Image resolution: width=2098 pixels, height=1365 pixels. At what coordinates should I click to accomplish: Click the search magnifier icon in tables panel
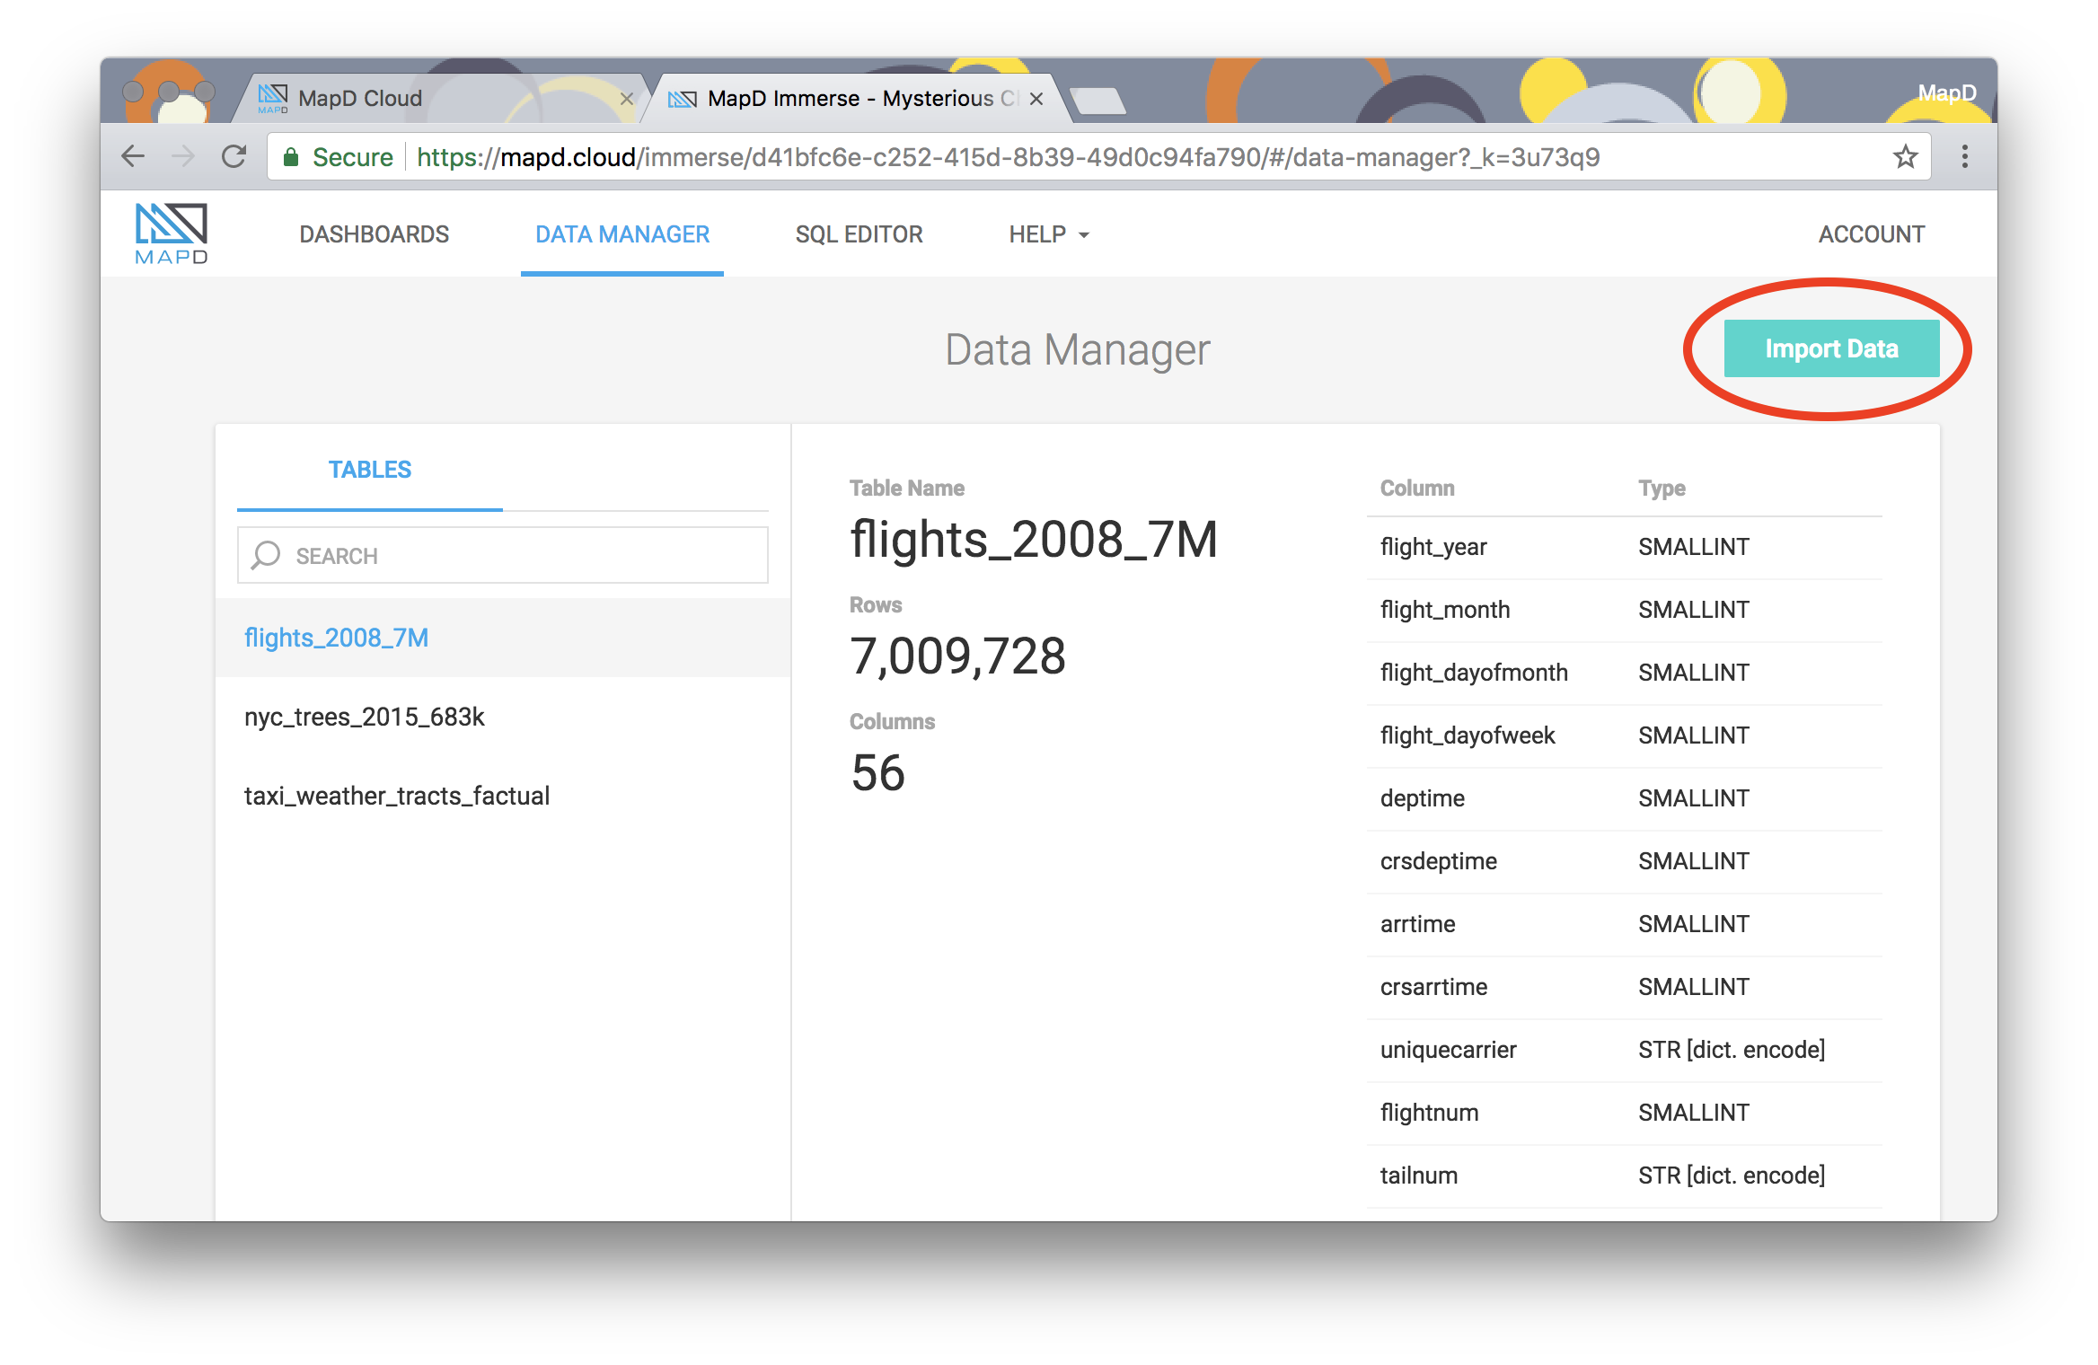click(265, 556)
